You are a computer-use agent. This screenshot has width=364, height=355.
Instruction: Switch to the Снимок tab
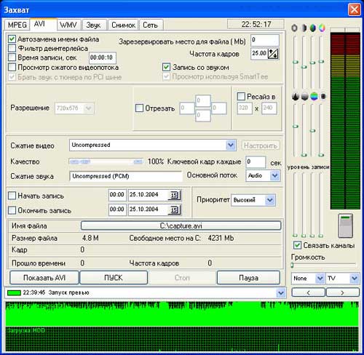[123, 25]
